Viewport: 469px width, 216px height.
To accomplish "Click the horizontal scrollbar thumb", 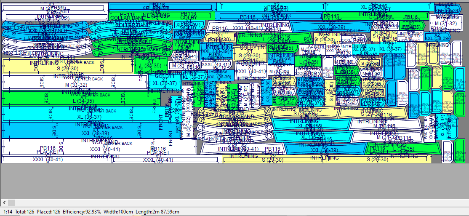I will point(11,203).
